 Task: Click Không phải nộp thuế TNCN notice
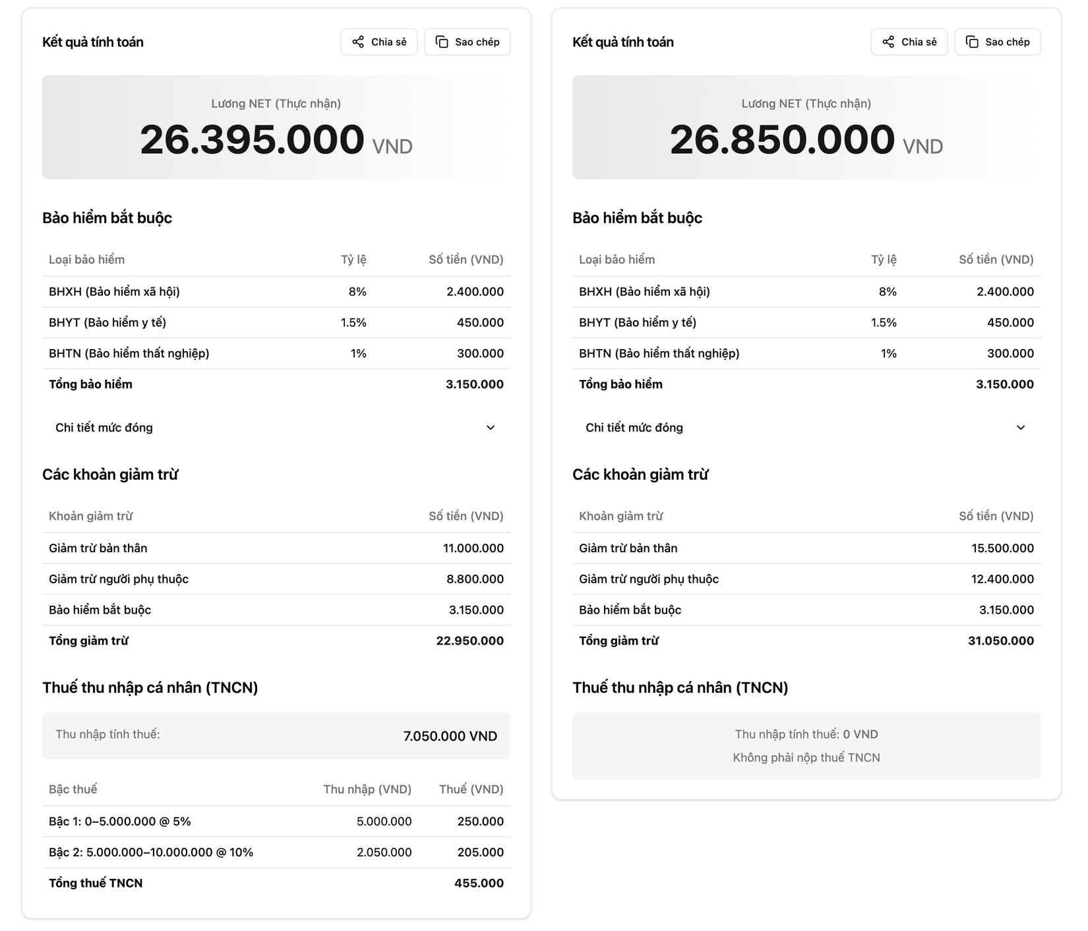[806, 757]
